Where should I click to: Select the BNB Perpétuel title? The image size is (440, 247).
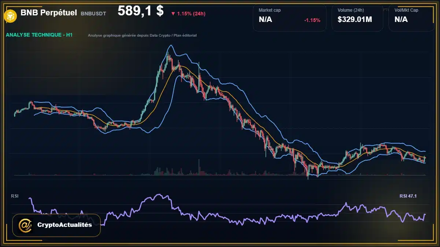coord(49,13)
